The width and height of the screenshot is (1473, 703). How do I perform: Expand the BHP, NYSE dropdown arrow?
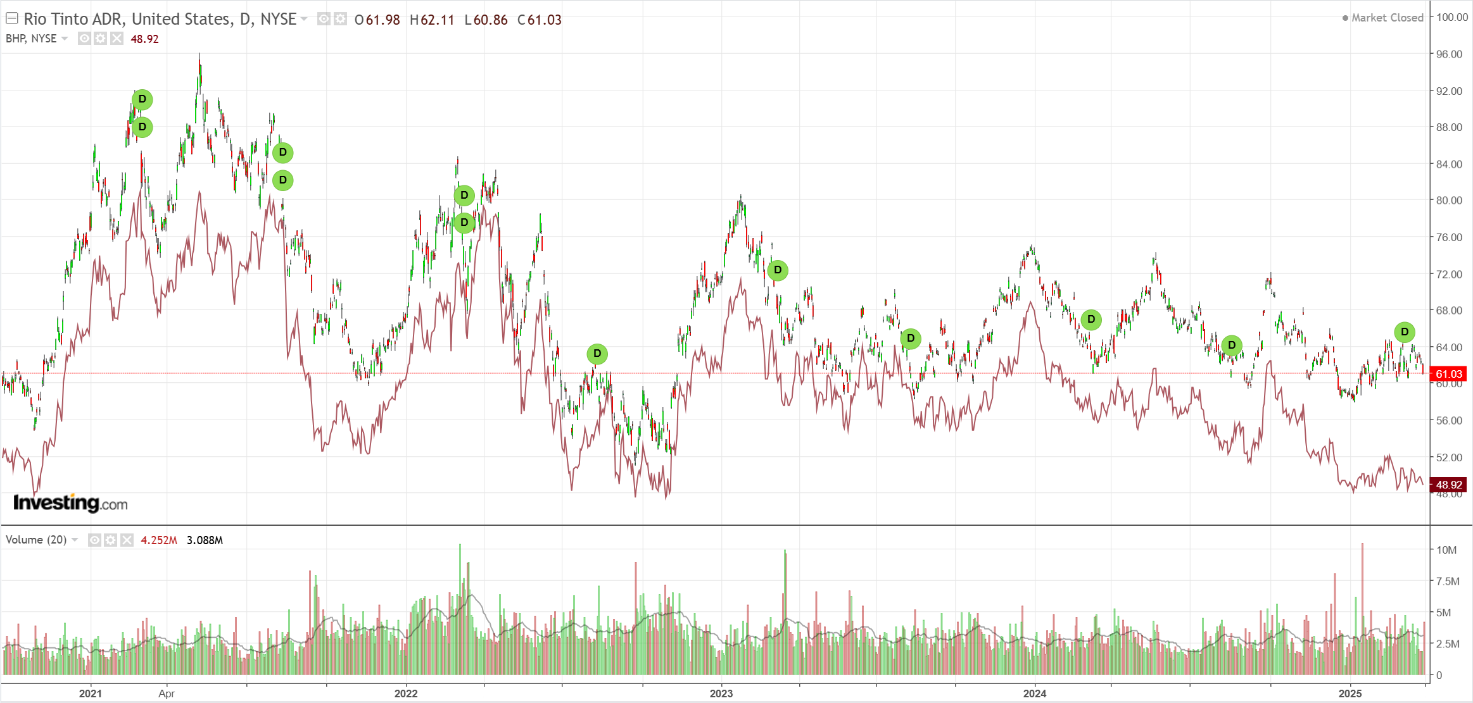coord(65,39)
